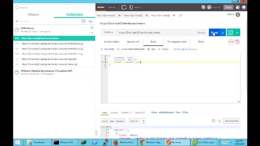Viewport: 260px width, 146px height.
Task: Switch response view to Preview
Action: pyautogui.click(x=120, y=121)
